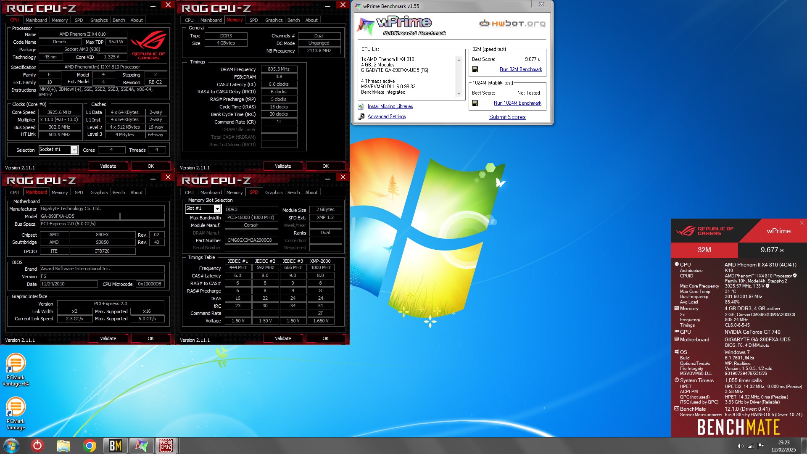Image resolution: width=807 pixels, height=454 pixels.
Task: Click the red power icon in the taskbar
Action: 37,446
